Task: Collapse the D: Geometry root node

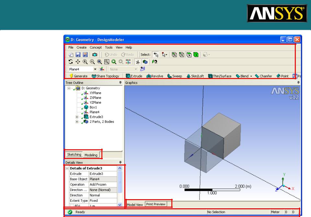Action: [69, 88]
